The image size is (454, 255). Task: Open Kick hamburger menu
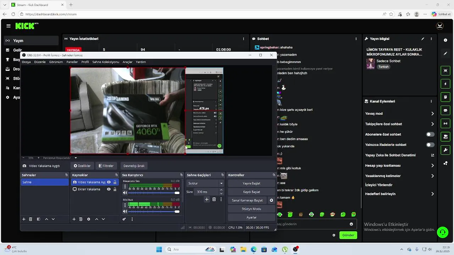(9, 26)
